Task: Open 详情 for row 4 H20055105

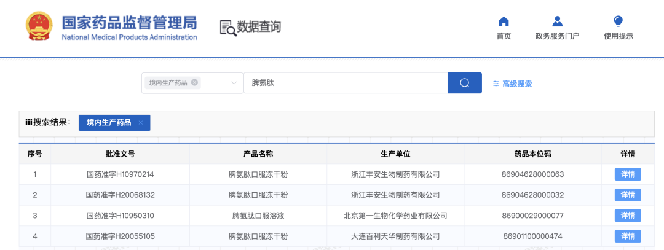Action: 628,236
